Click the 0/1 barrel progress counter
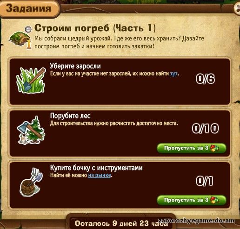Viewport: 240px width, 229px height. point(205,181)
